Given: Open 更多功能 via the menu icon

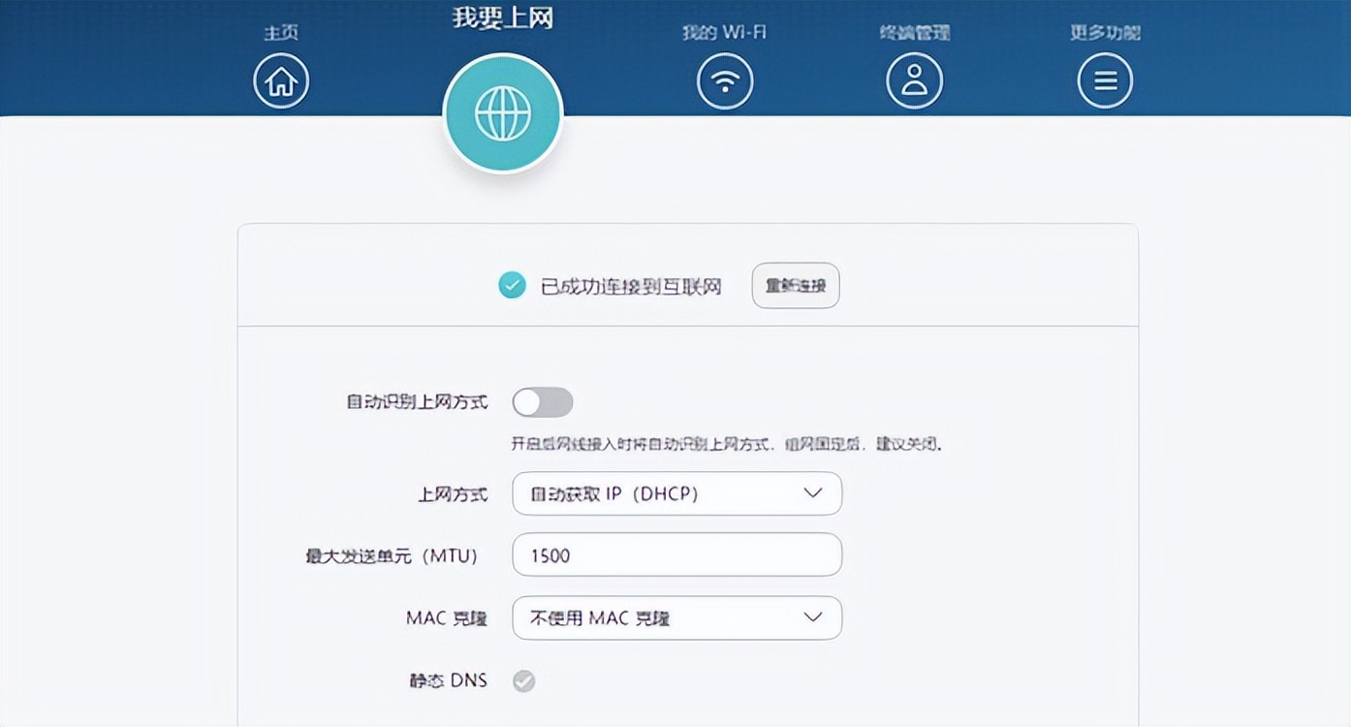Looking at the screenshot, I should click(1105, 80).
